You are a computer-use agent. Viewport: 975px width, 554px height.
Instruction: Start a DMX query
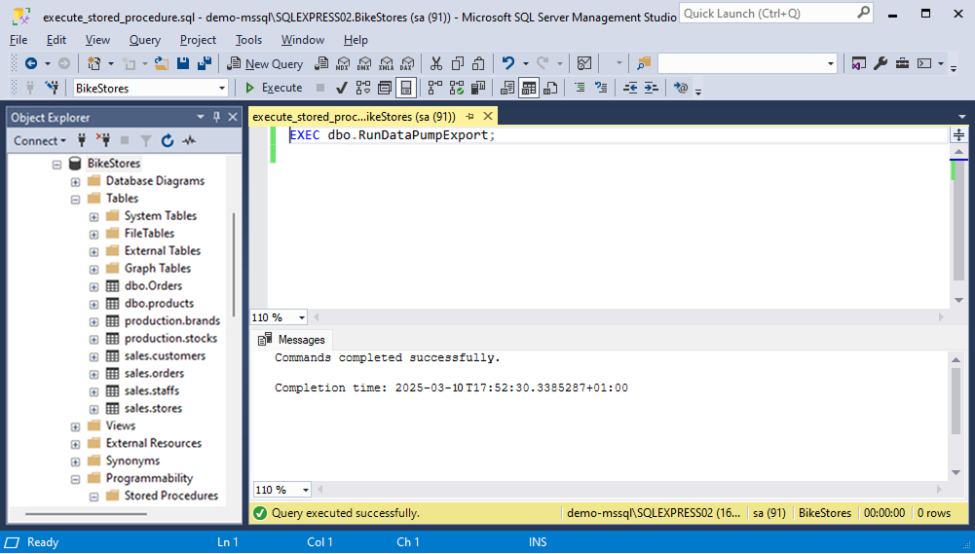coord(364,63)
